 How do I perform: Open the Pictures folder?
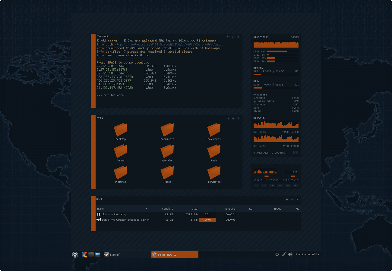point(121,175)
